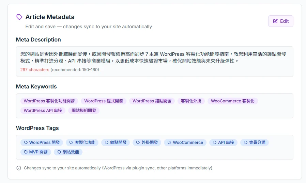
Task: Click the info icon beside sync note
Action: pyautogui.click(x=19, y=168)
